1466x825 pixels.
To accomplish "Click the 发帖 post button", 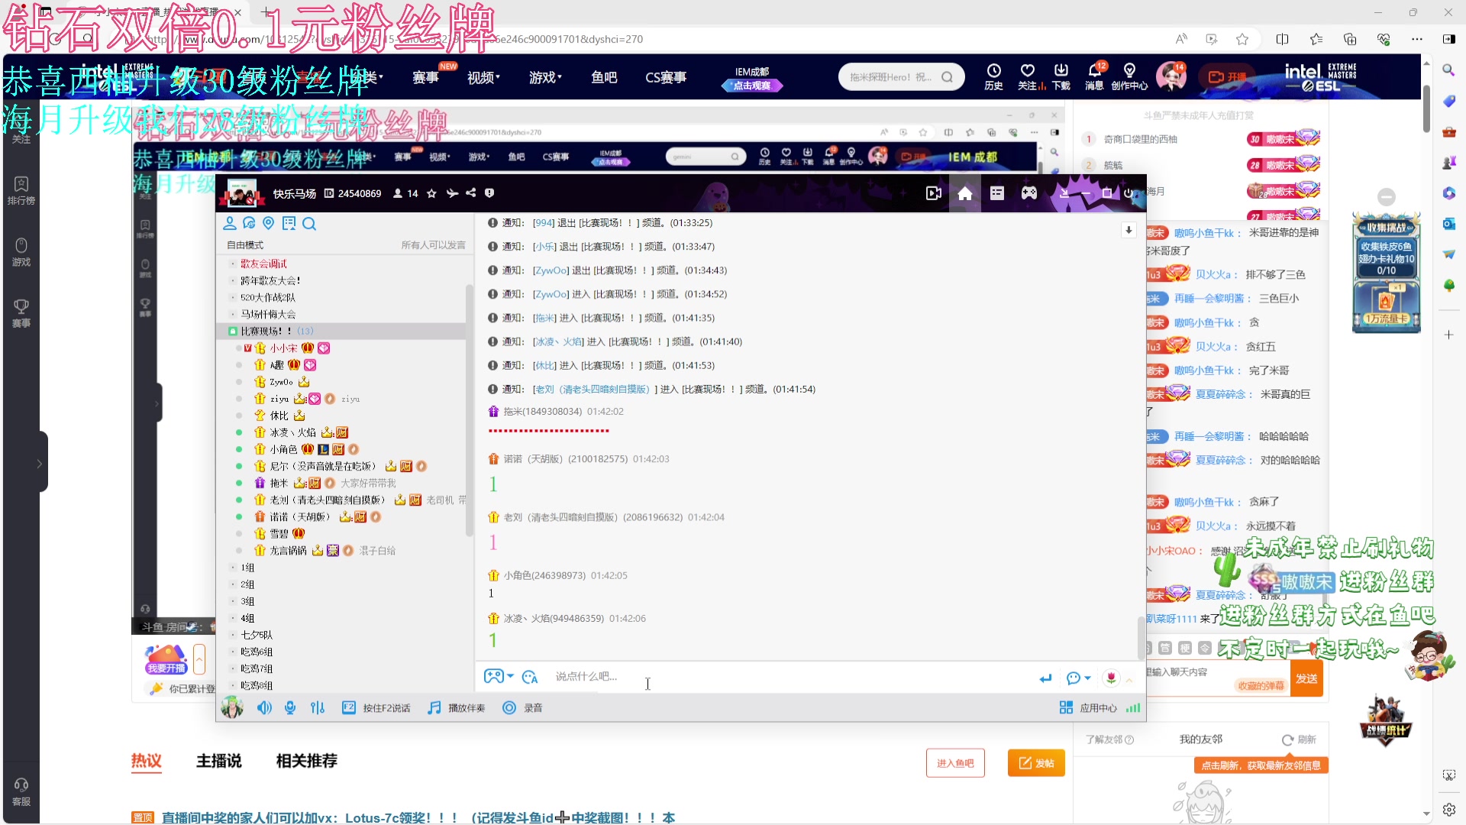I will click(x=1035, y=762).
